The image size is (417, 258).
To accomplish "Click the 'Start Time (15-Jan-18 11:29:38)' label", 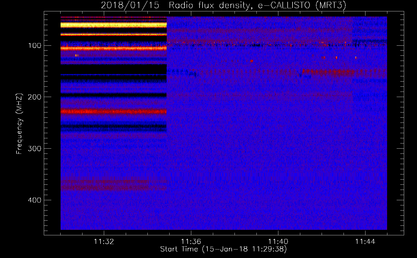I will pyautogui.click(x=223, y=249).
